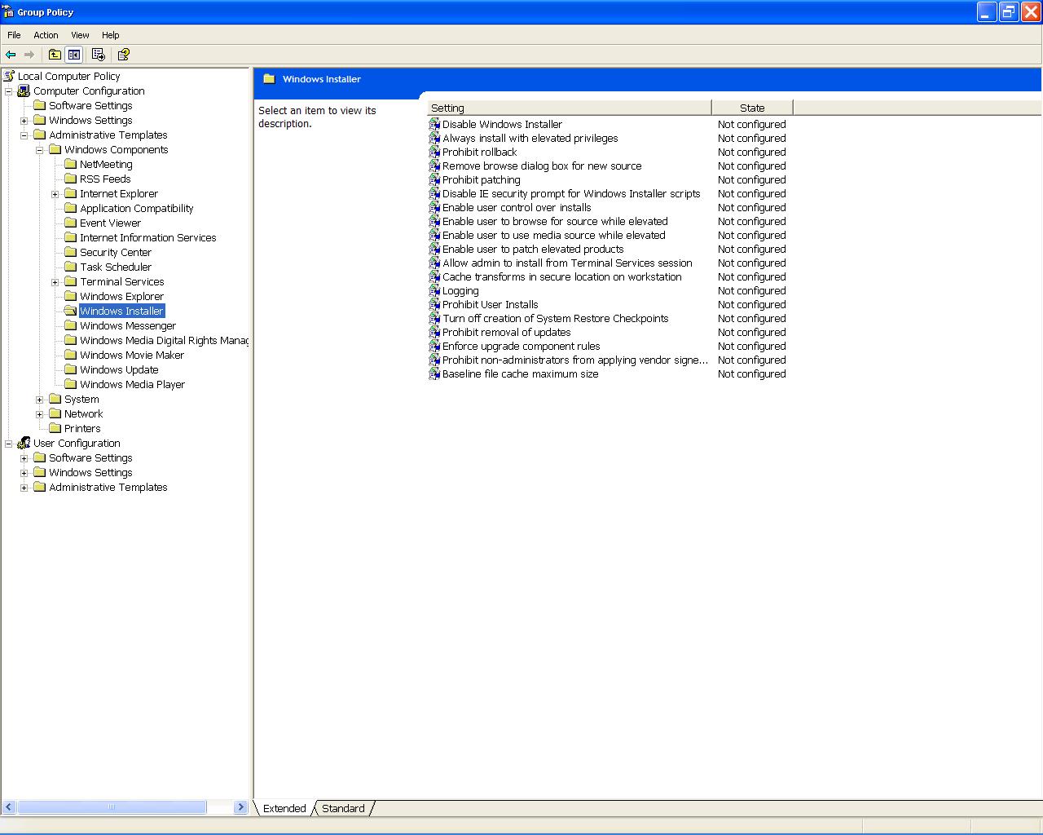Open the View menu

click(80, 35)
